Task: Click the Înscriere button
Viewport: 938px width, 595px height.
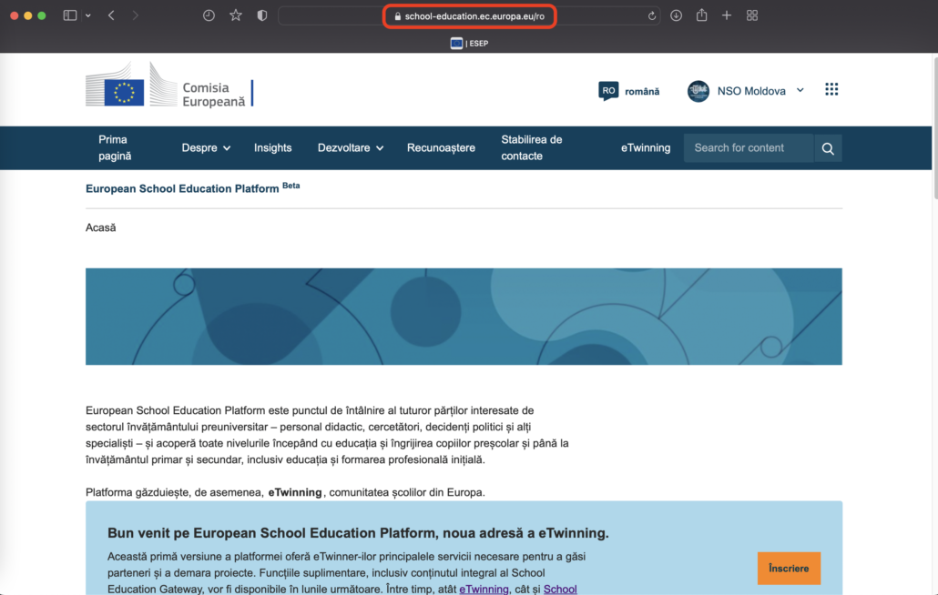Action: (789, 568)
